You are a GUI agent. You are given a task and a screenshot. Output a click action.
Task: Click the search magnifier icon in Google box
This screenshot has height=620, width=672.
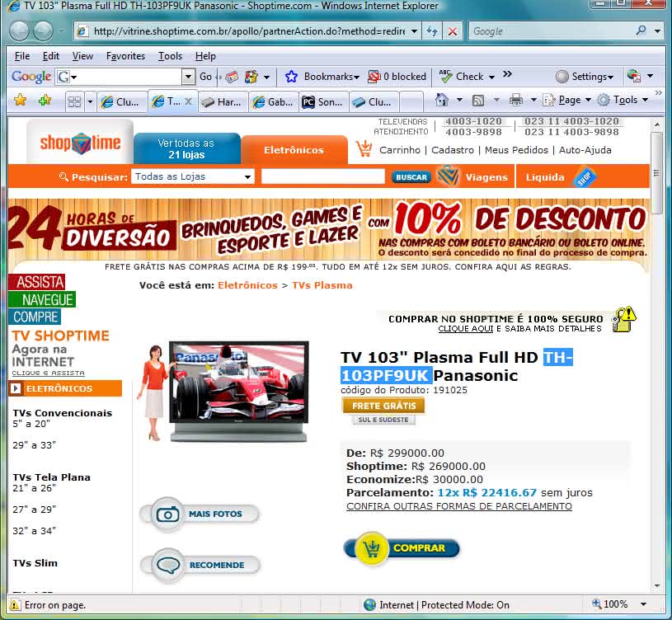[641, 31]
